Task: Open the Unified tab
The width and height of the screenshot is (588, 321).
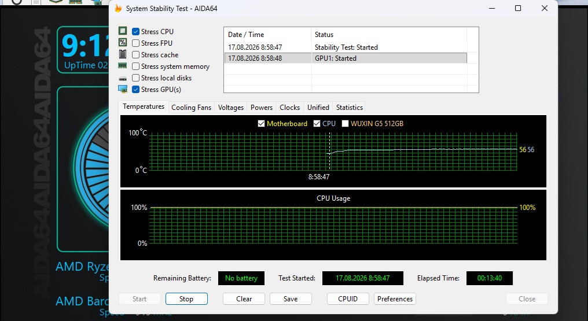Action: [x=318, y=108]
